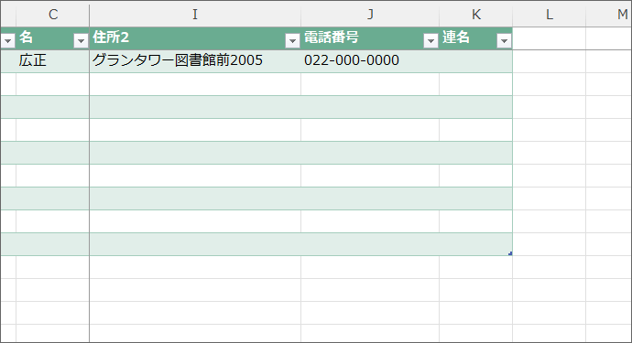632x343 pixels.
Task: Select the 連名 header cell text
Action: click(x=456, y=38)
